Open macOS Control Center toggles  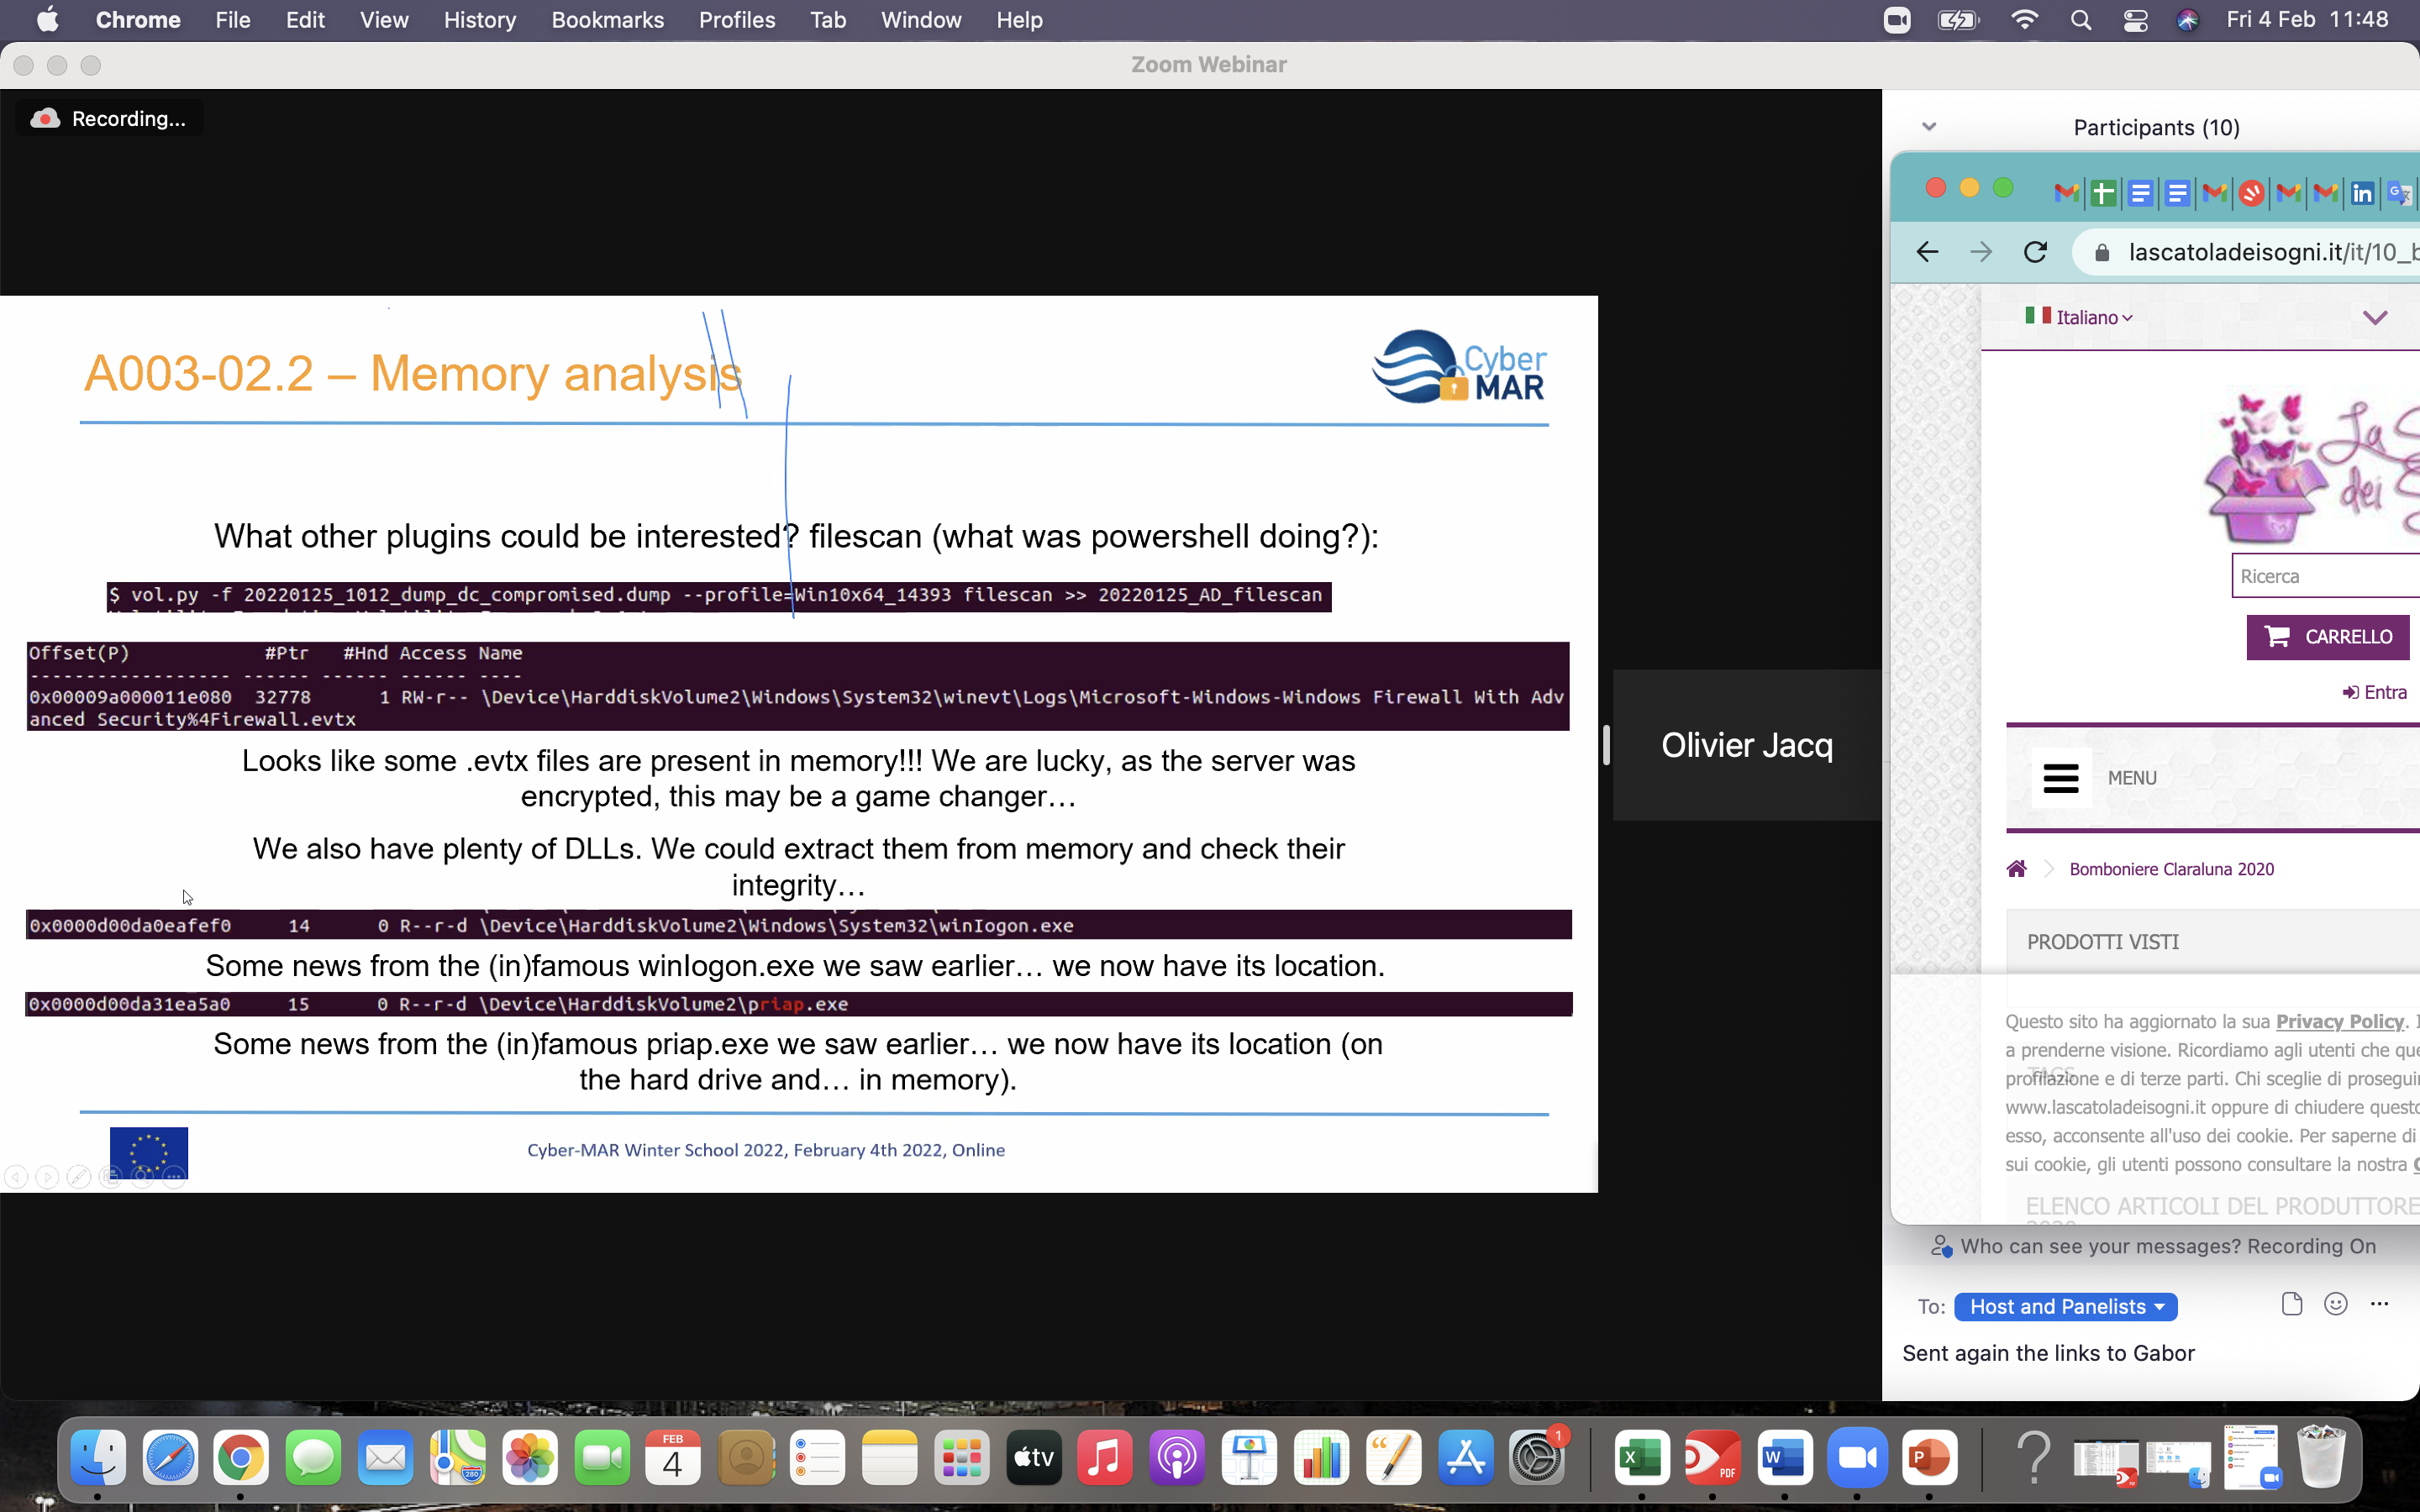pyautogui.click(x=2135, y=20)
